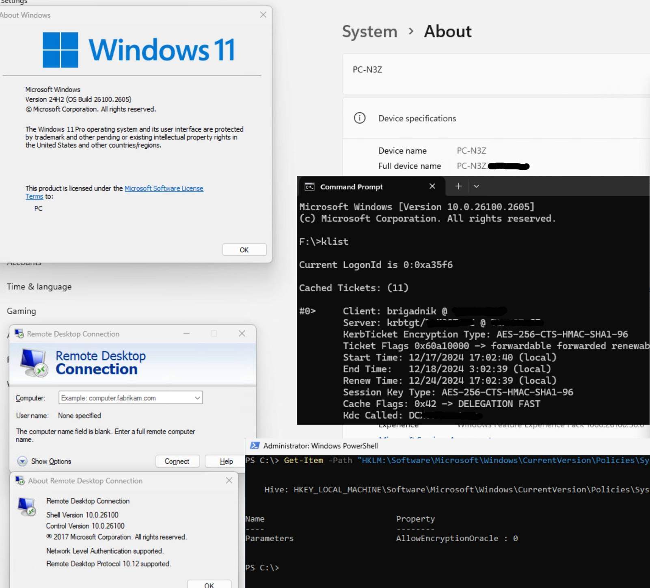Click the Windows 11 logo in About Windows
This screenshot has width=650, height=588.
139,50
